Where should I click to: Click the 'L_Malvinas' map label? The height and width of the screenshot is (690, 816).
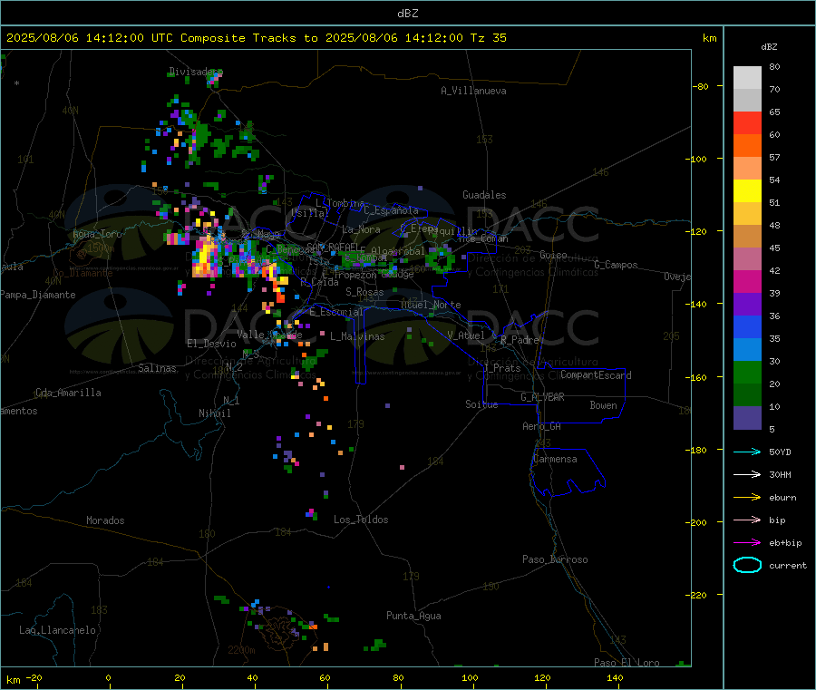coord(357,336)
